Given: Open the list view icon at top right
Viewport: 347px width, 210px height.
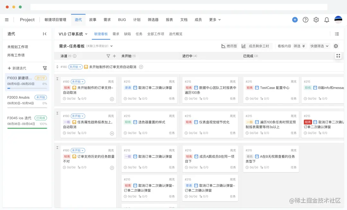Looking at the screenshot, I should (337, 34).
